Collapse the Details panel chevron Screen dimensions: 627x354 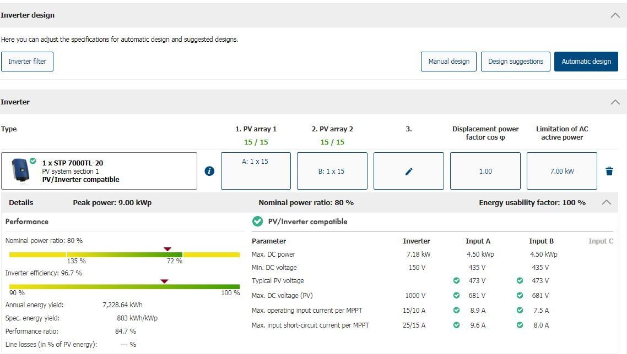pyautogui.click(x=606, y=202)
